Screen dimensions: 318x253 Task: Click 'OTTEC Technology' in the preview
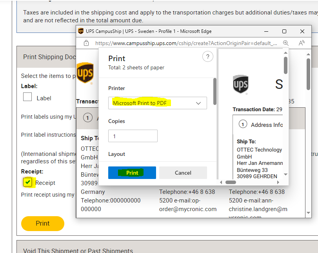point(260,150)
